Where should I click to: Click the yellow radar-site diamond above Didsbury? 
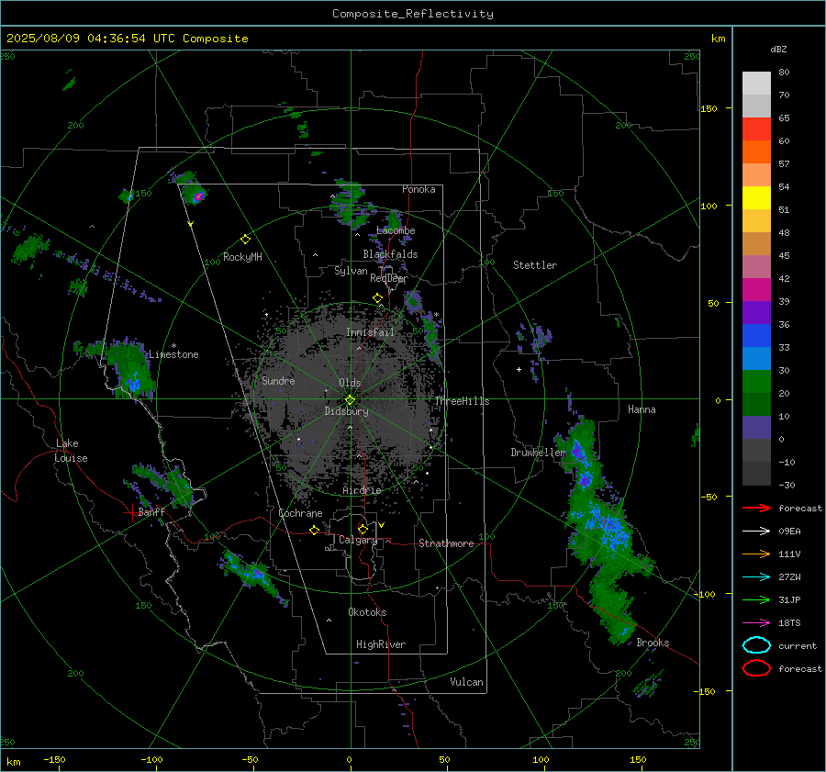pos(350,400)
